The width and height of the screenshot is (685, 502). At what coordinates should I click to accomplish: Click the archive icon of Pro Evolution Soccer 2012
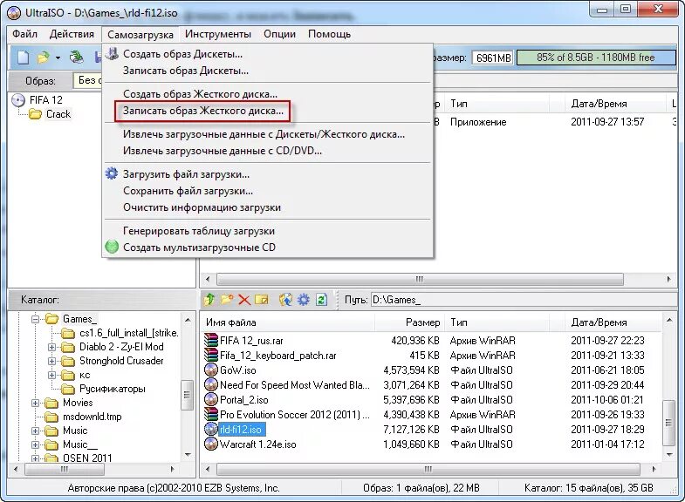(x=211, y=414)
